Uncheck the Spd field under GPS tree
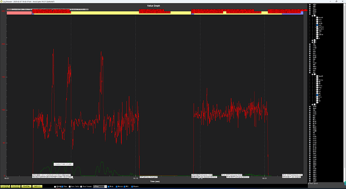Image resolution: width=346 pixels, height=189 pixels. tap(317, 95)
